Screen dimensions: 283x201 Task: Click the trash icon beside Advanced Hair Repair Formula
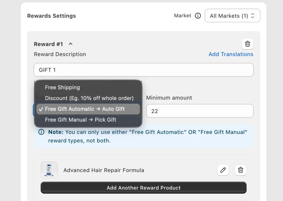click(240, 170)
